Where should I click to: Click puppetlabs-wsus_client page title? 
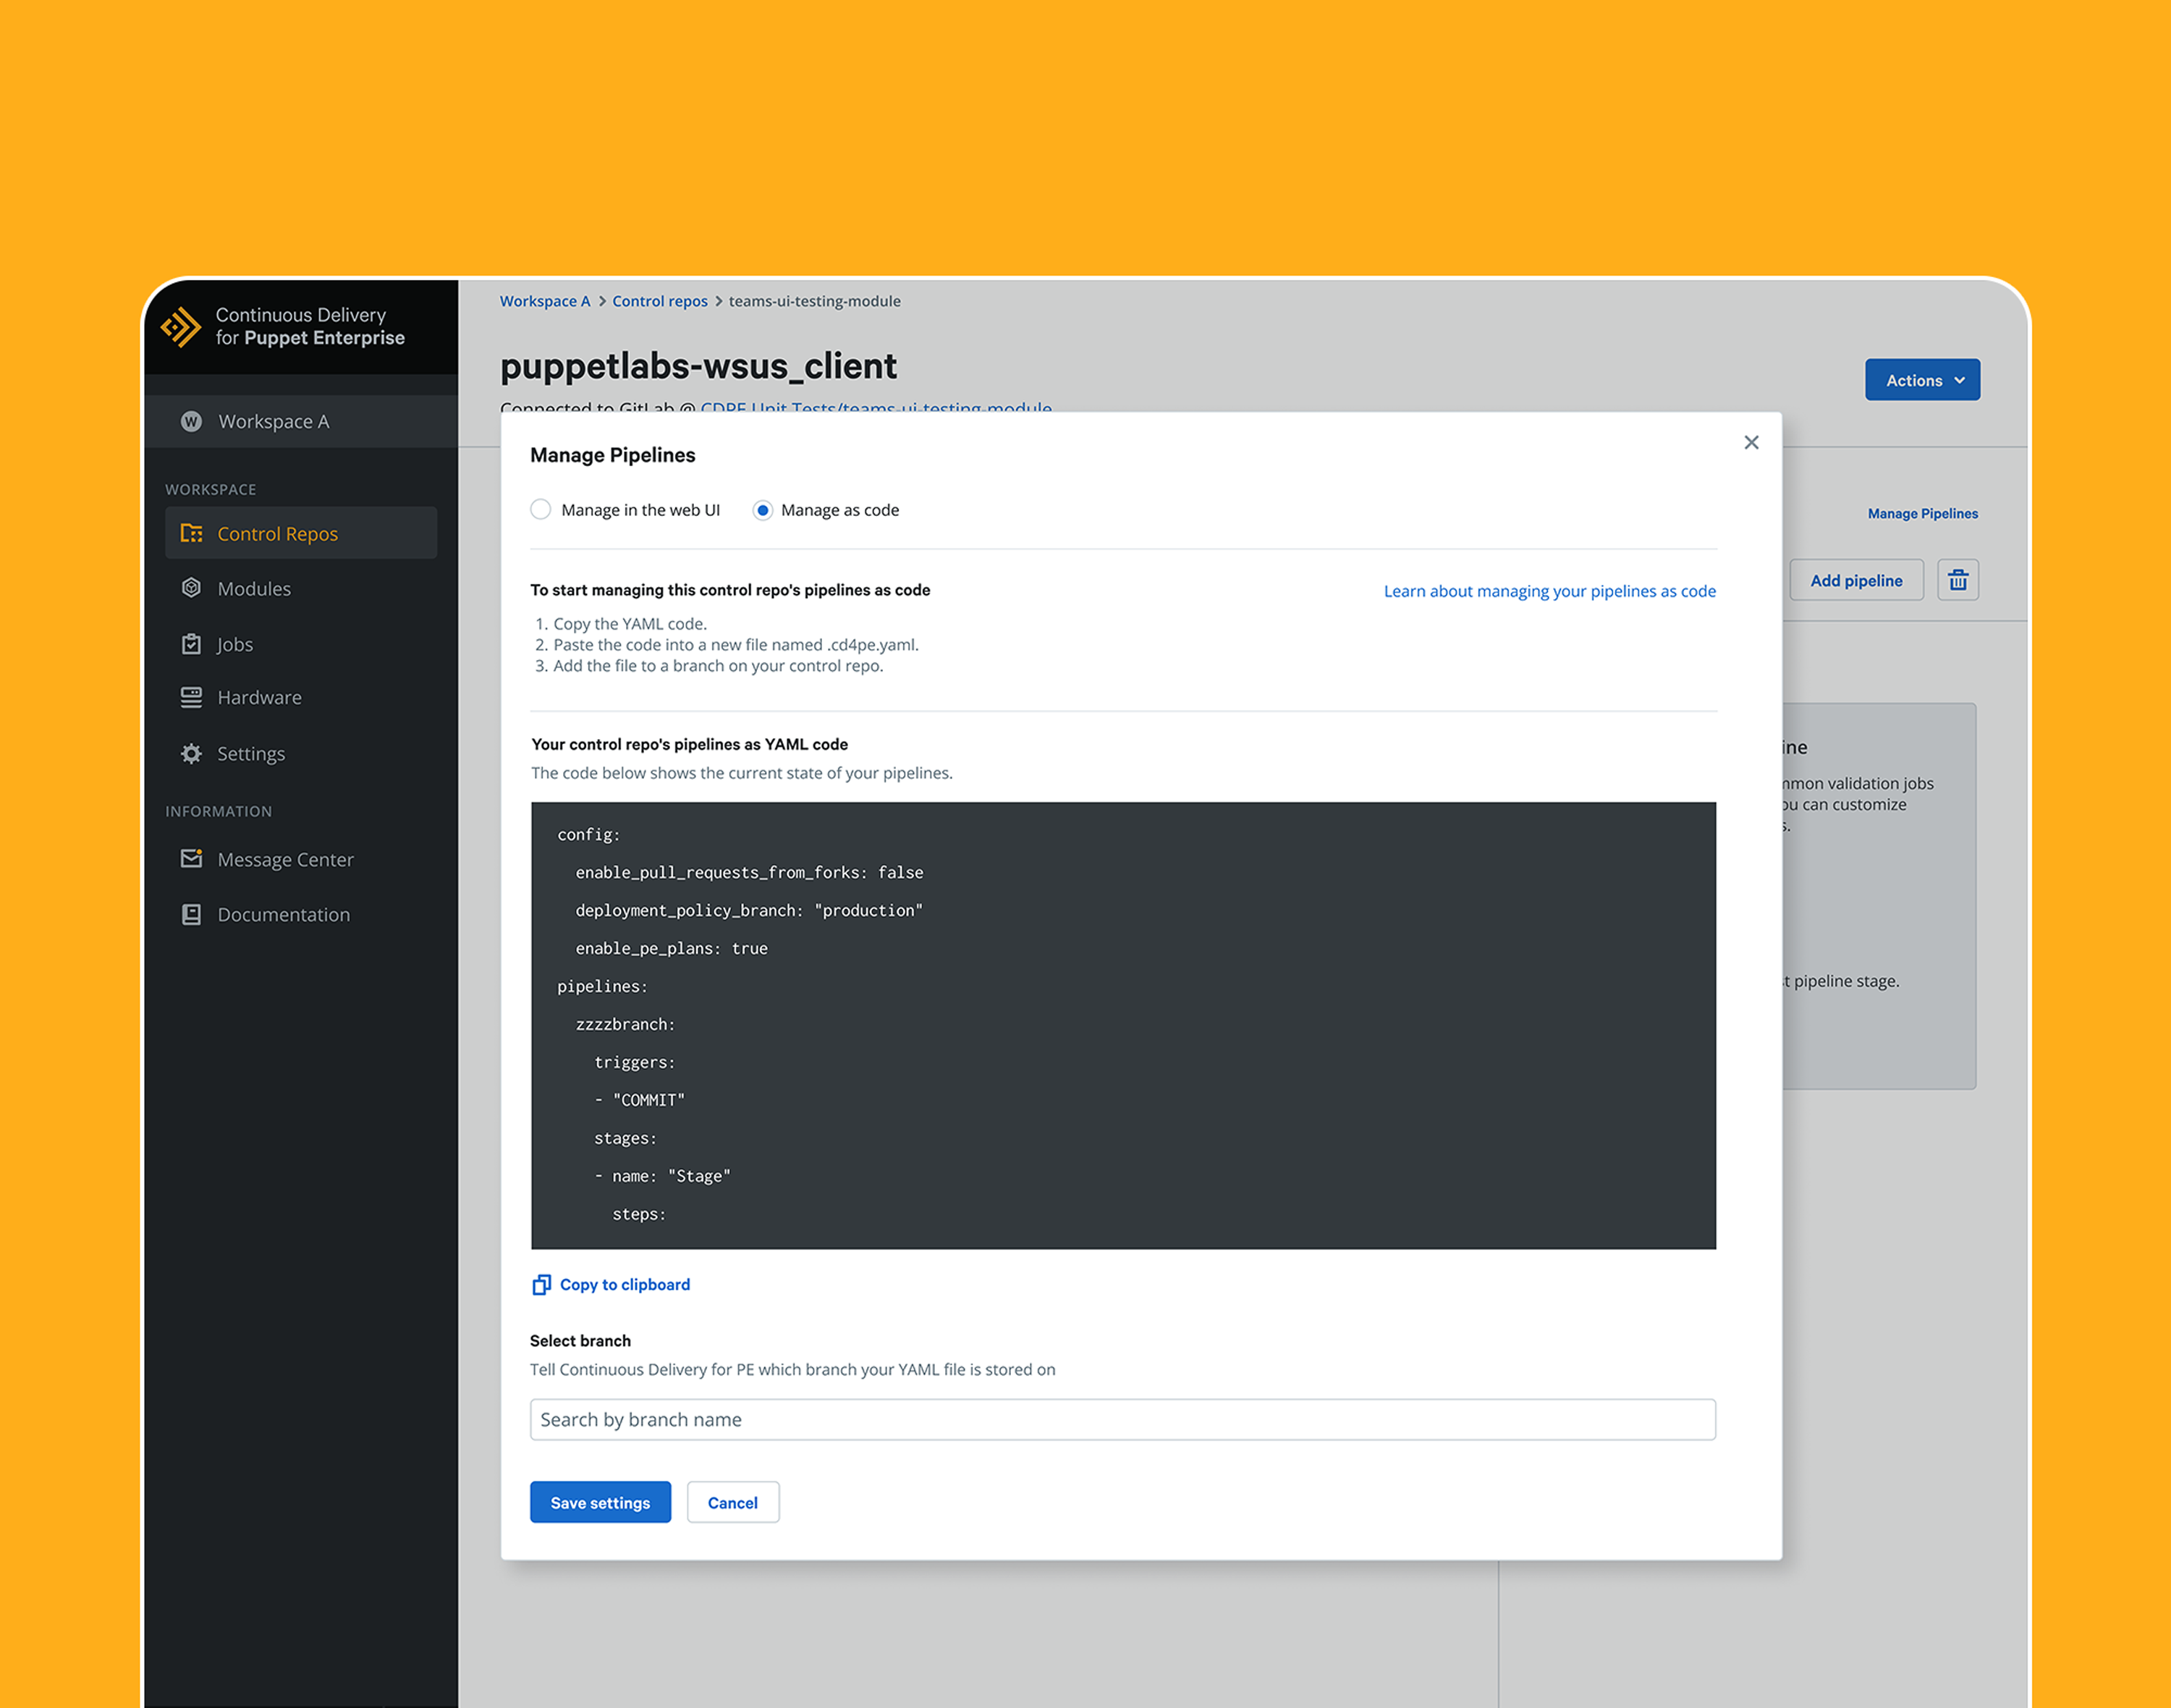tap(698, 366)
